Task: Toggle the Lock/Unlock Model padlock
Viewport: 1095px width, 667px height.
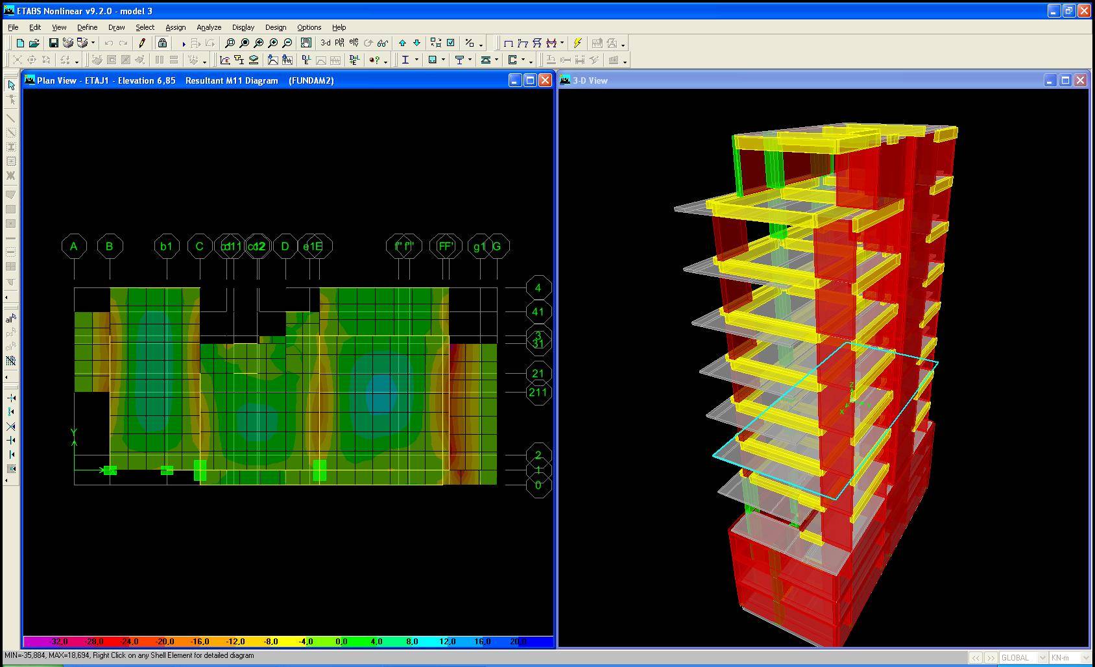Action: point(162,43)
